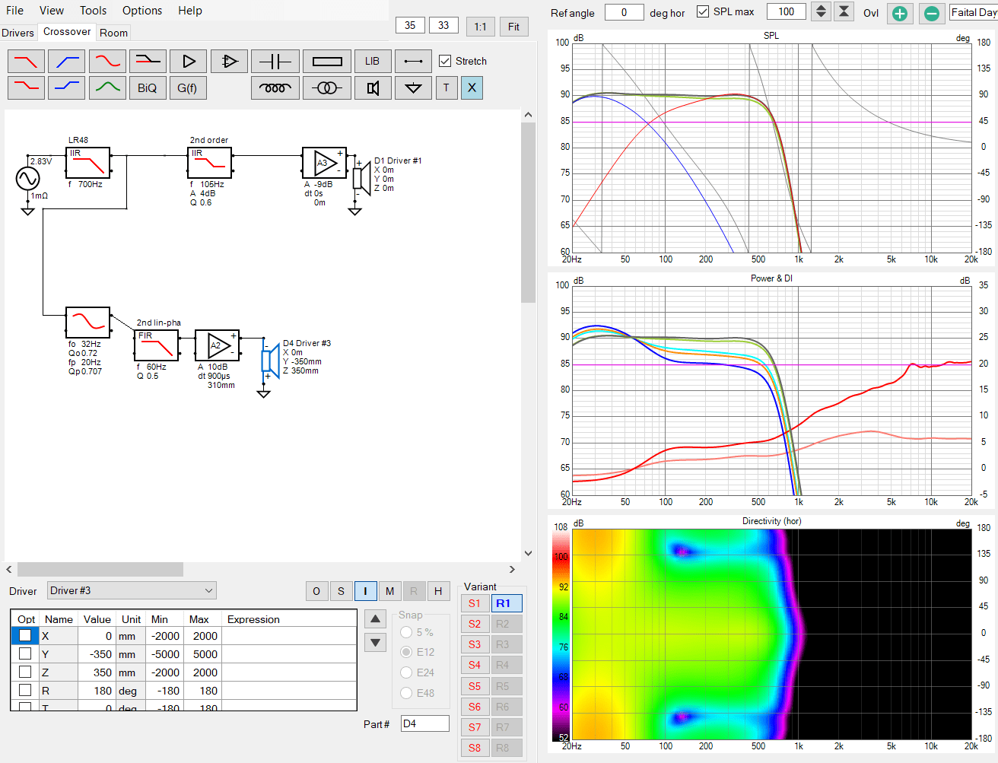This screenshot has height=763, width=998.
Task: Click the hourglass icon next to SPL max
Action: coord(844,11)
